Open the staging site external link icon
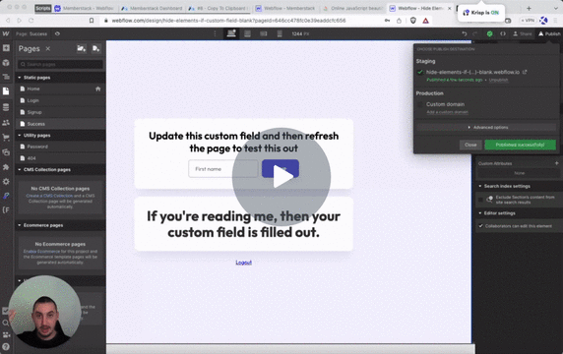 point(525,72)
